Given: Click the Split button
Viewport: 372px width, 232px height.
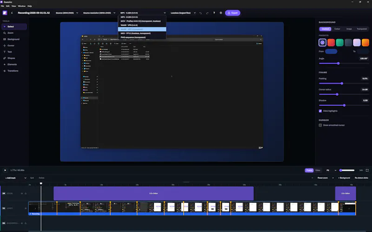Looking at the screenshot, I should pos(32,178).
